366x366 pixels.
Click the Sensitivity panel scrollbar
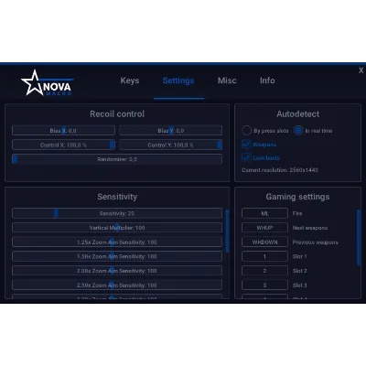227,231
